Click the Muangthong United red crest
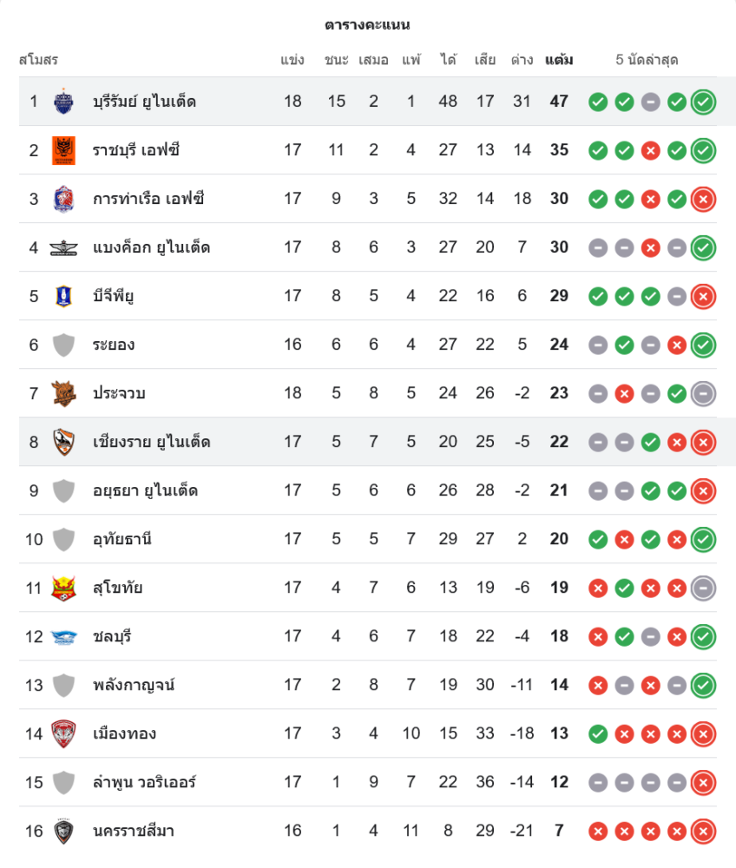 [63, 733]
